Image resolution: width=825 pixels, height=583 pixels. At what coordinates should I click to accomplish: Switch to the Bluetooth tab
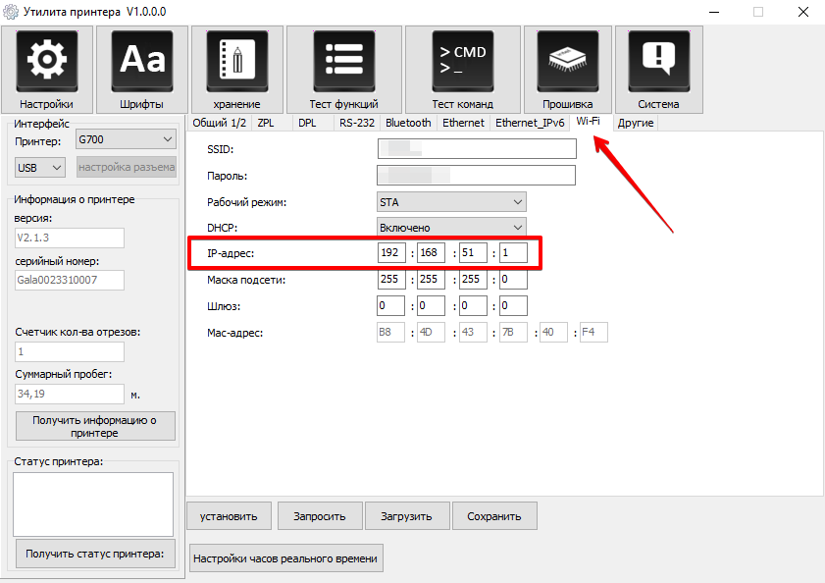tap(408, 123)
